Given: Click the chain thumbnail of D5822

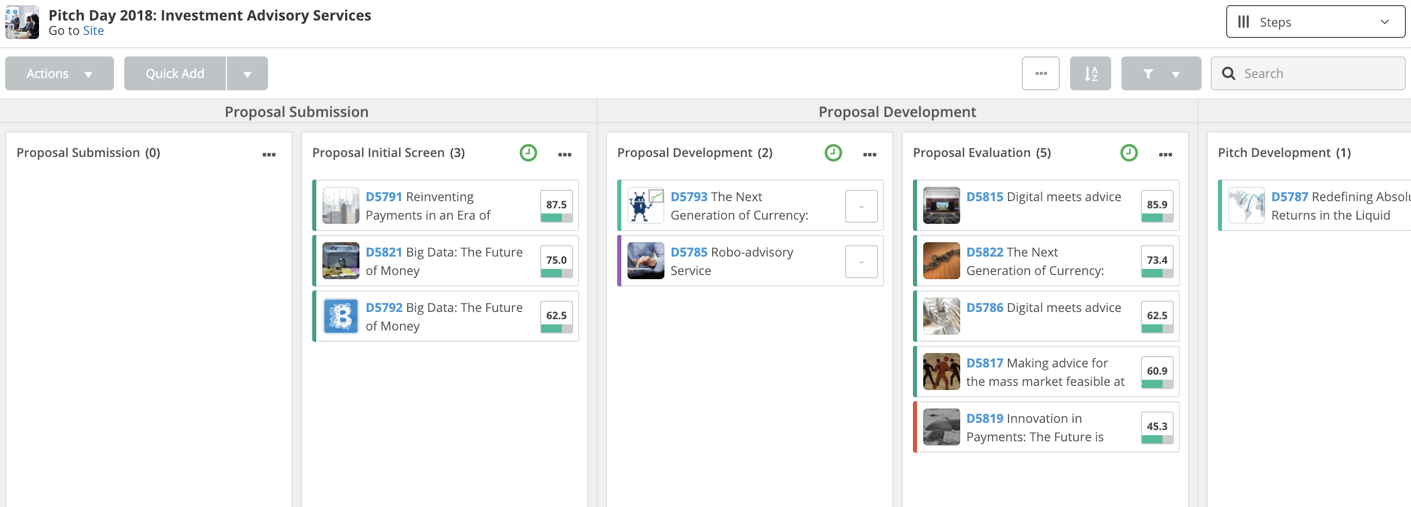Looking at the screenshot, I should pos(941,261).
